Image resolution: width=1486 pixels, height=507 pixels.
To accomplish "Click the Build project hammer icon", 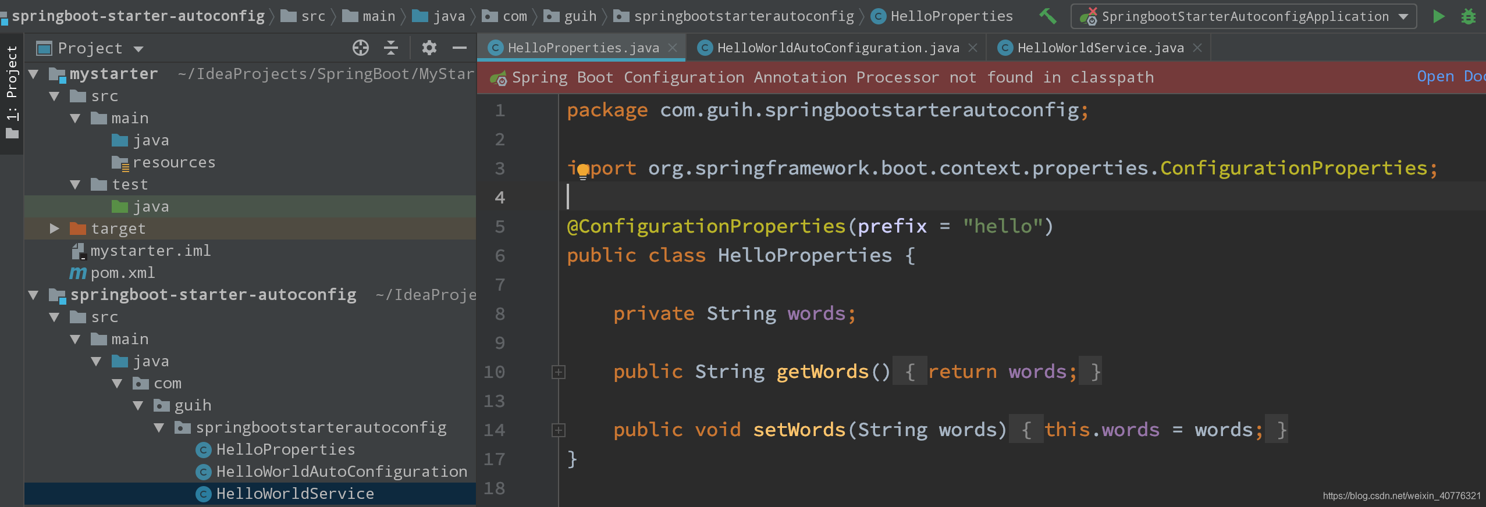I will pos(1048,16).
